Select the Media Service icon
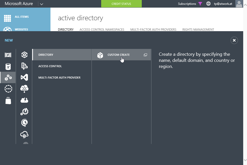The height and width of the screenshot is (165, 247). pos(24,55)
